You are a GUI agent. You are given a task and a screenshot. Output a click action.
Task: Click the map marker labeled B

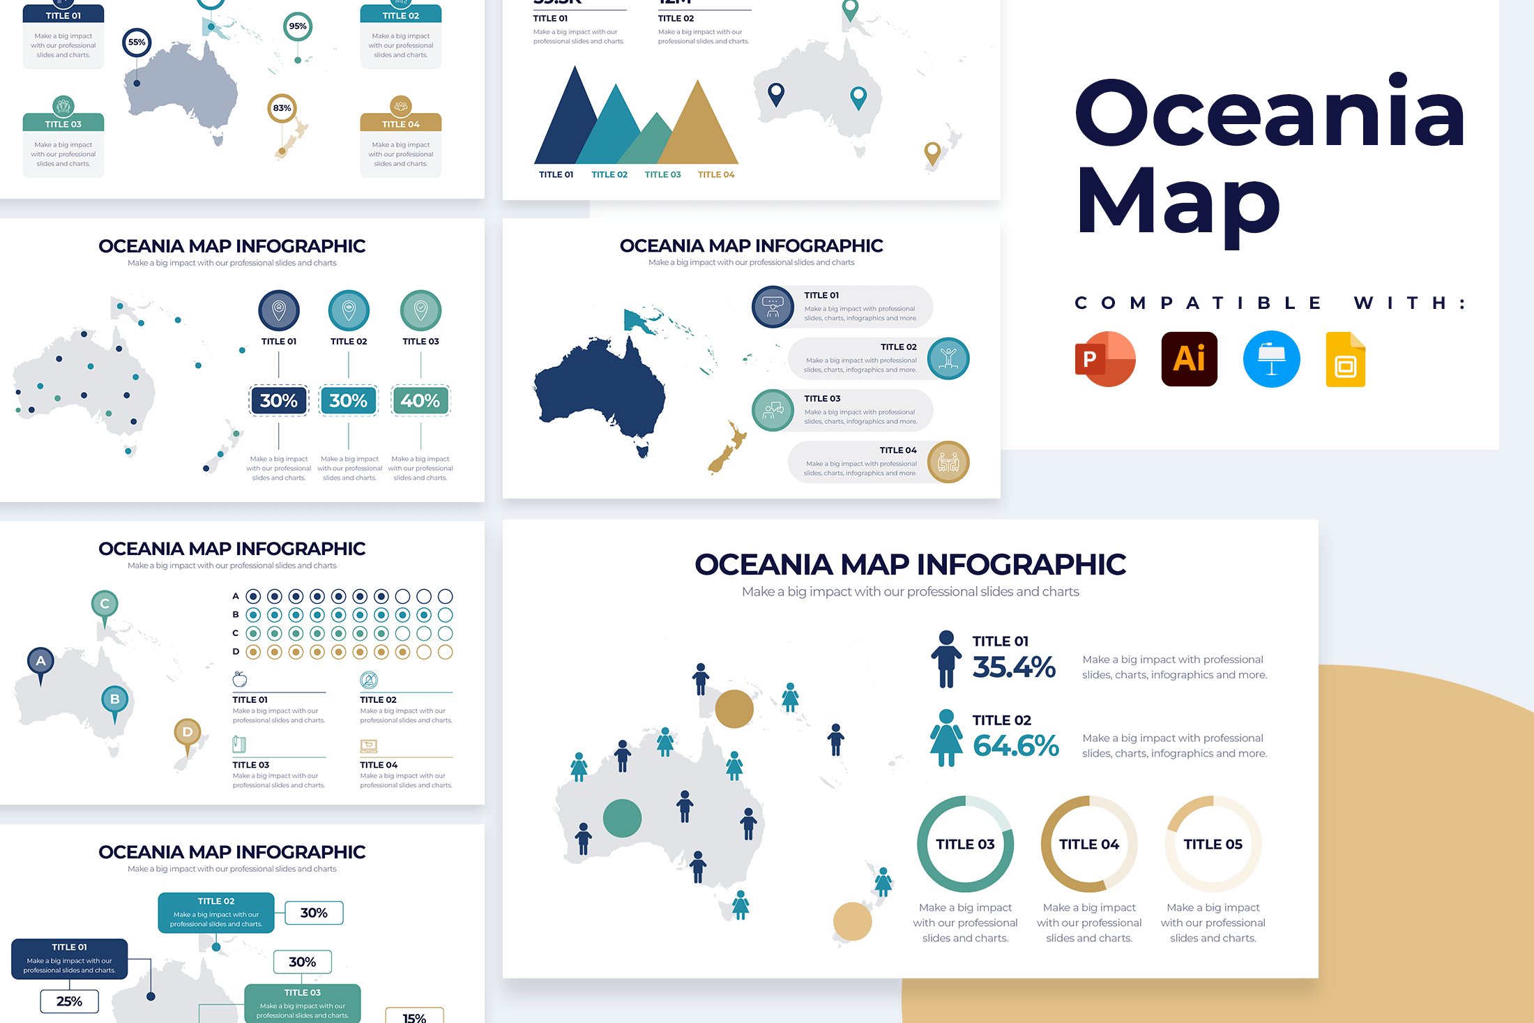(115, 704)
